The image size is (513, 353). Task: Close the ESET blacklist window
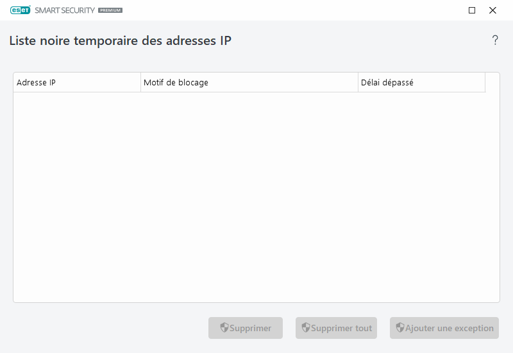[492, 10]
